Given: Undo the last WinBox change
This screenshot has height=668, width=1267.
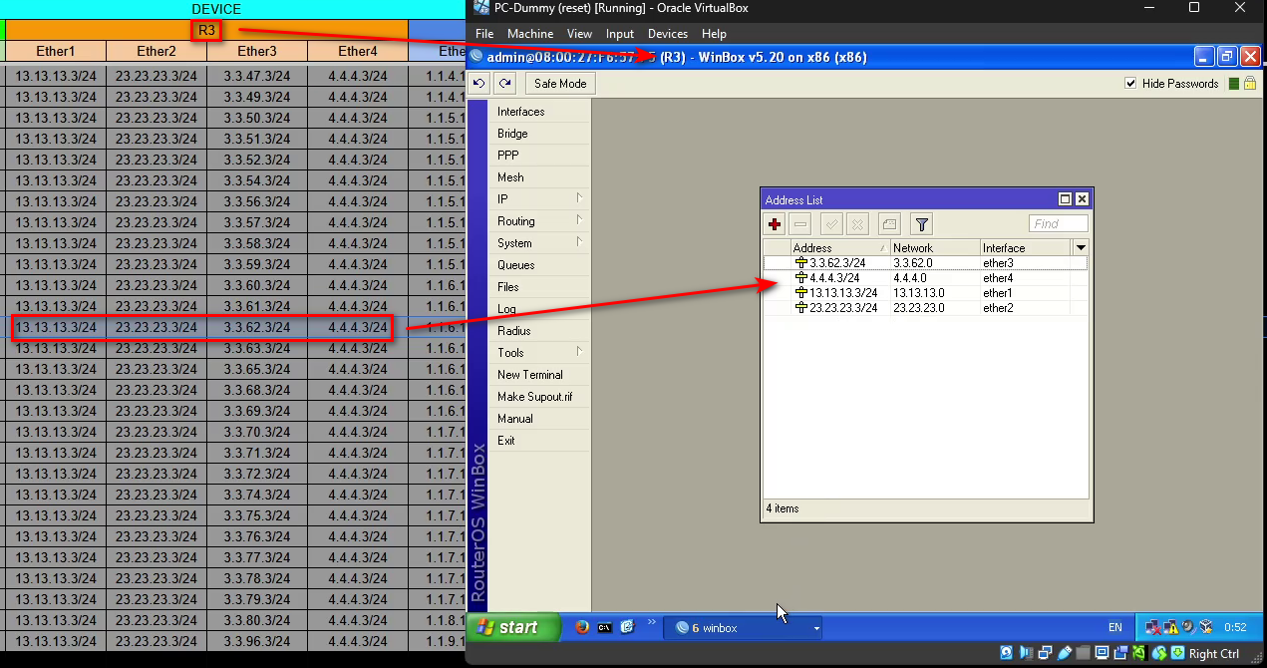Looking at the screenshot, I should pos(479,84).
